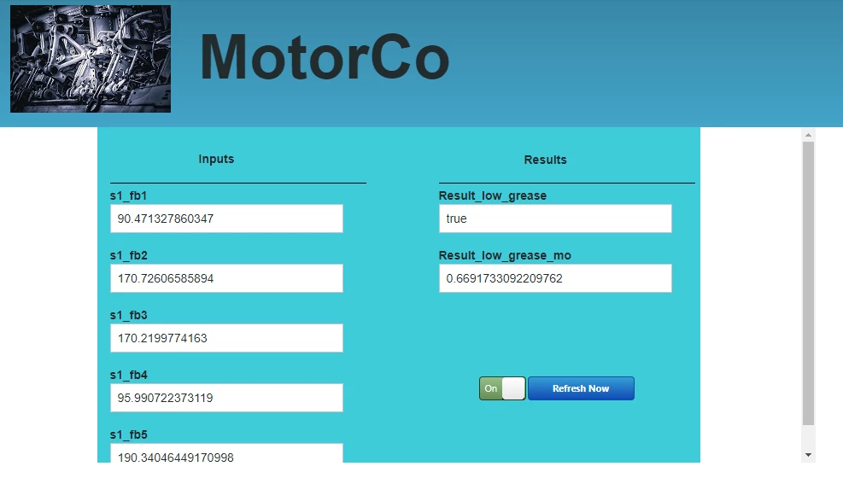Click the Results heading
The image size is (843, 478).
click(x=545, y=160)
